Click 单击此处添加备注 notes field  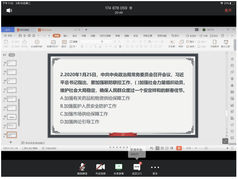35,143
